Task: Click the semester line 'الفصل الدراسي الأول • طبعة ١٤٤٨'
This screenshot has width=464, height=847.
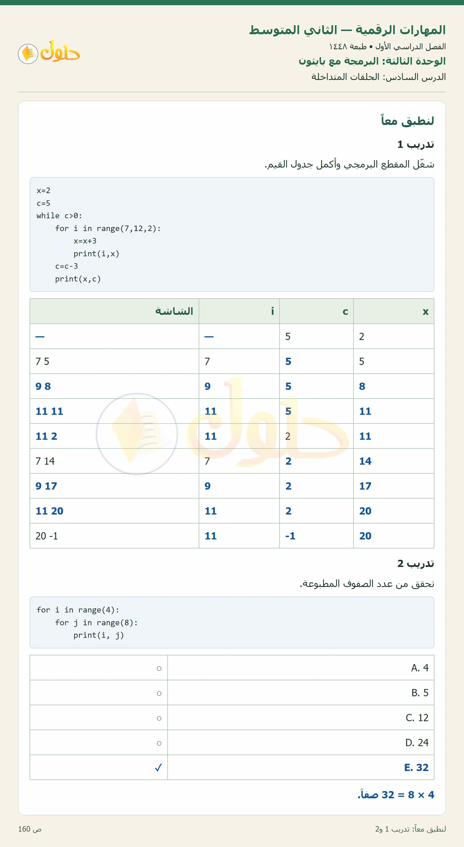Action: click(x=387, y=46)
